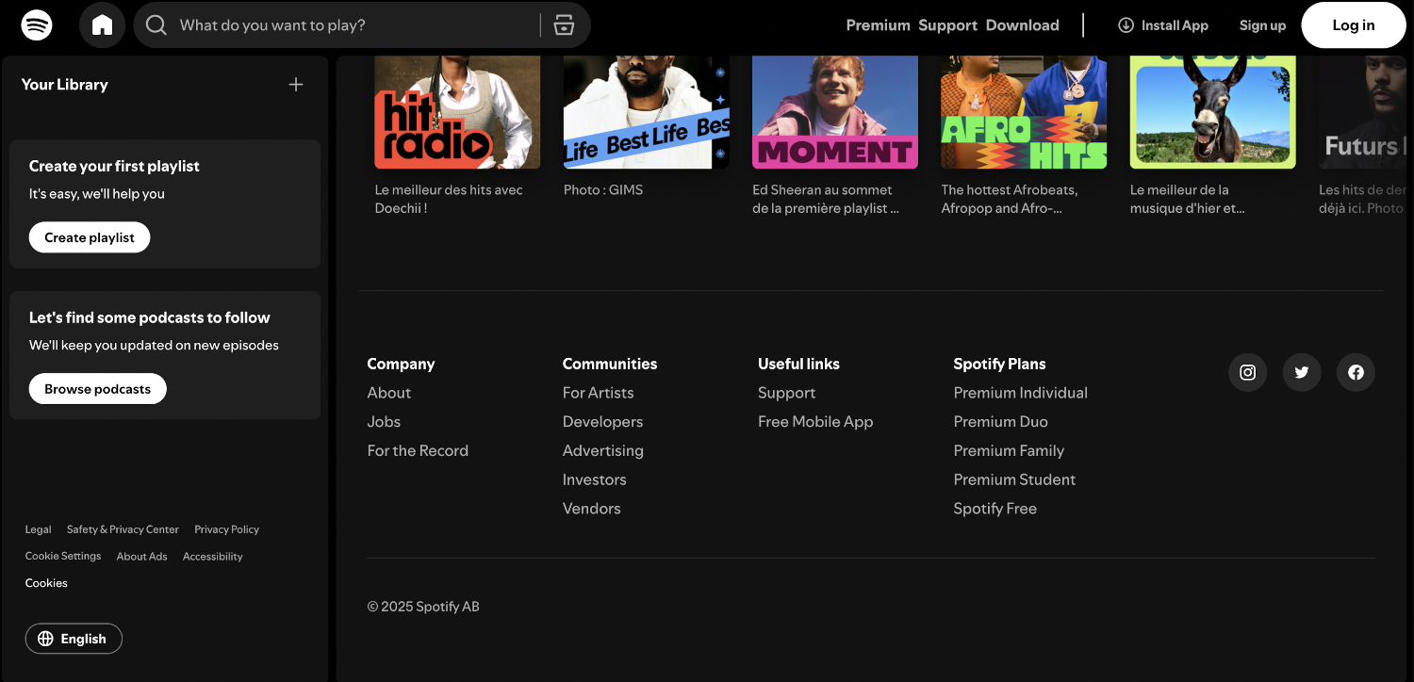The image size is (1414, 682).
Task: Open Support in top navigation
Action: point(947,25)
